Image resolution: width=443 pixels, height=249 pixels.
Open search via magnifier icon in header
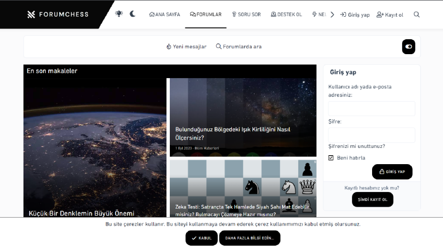point(416,15)
